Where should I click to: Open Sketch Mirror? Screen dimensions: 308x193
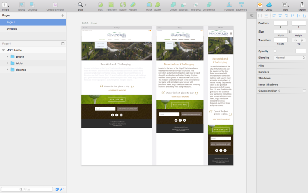[x=260, y=6]
